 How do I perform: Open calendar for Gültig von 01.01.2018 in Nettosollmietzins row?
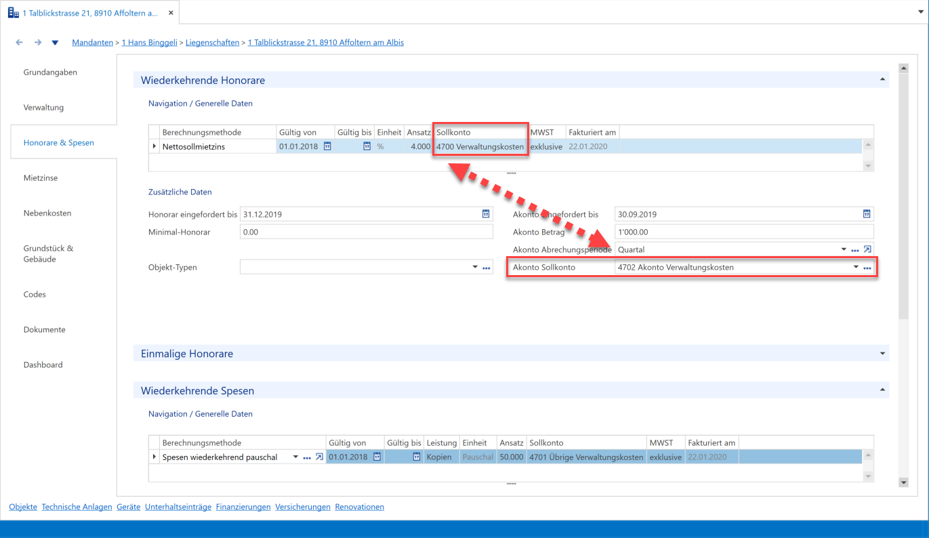click(327, 146)
